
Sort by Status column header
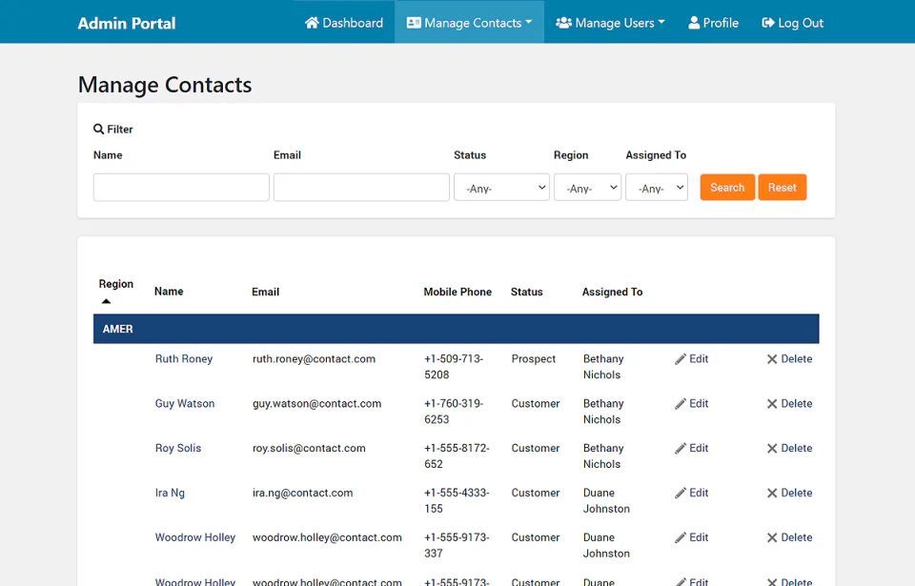526,292
